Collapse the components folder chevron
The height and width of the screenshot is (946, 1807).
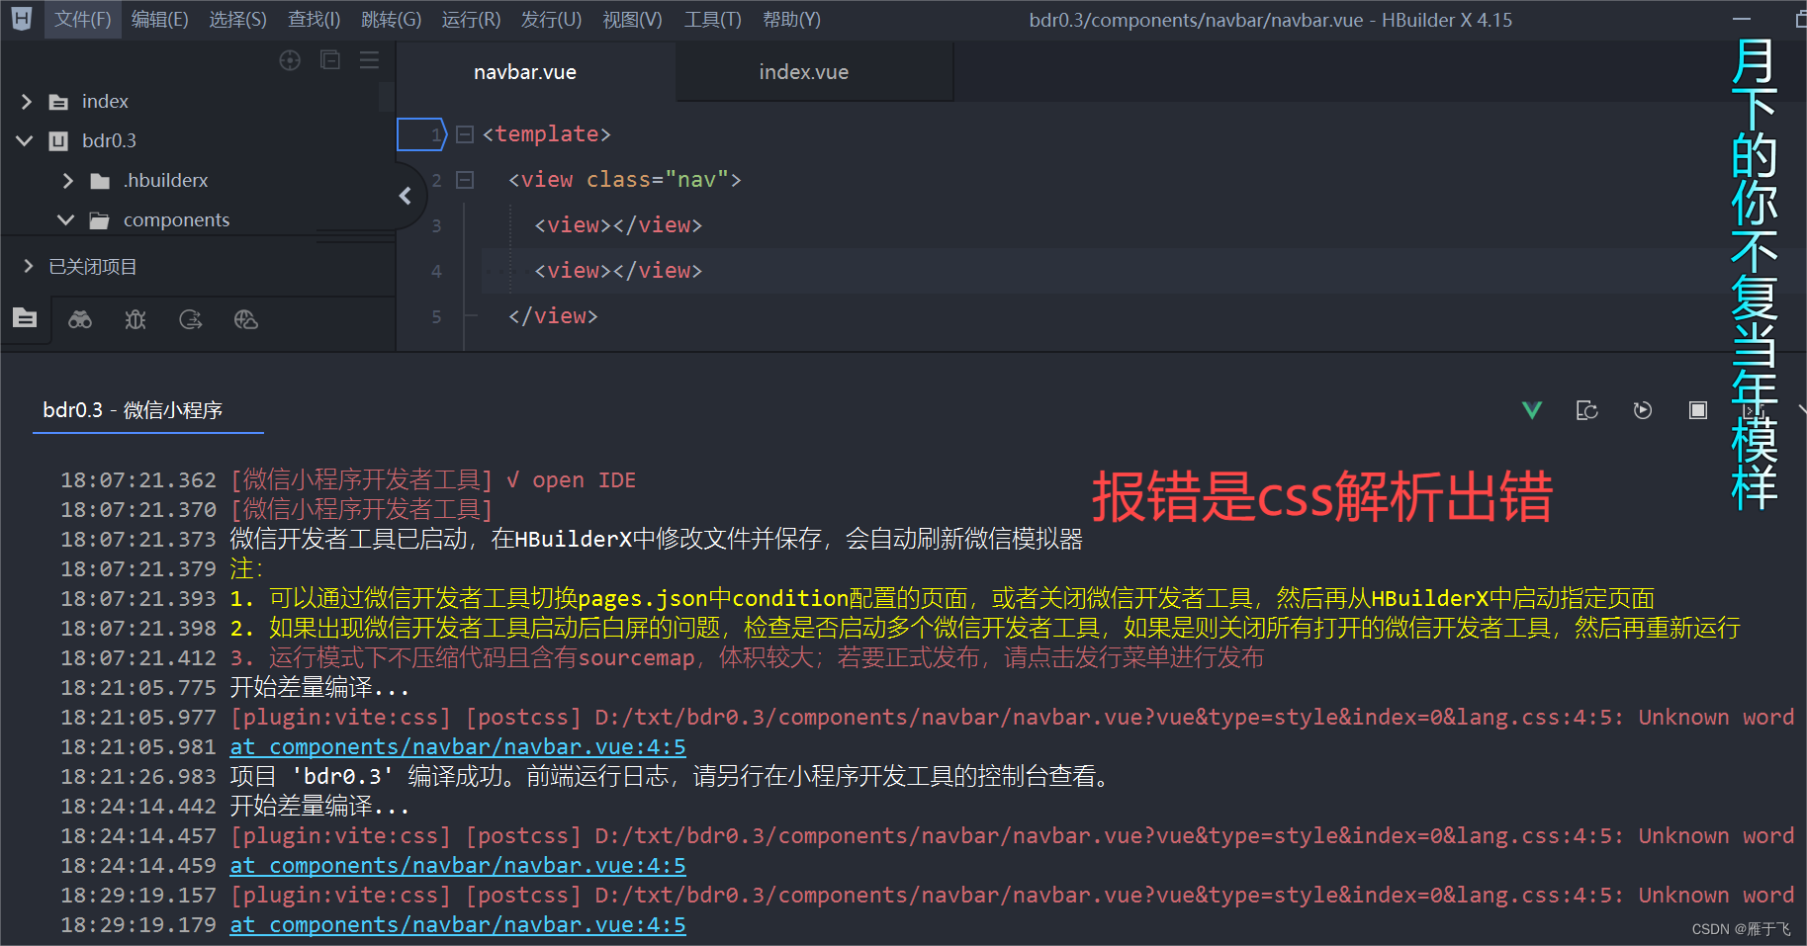point(65,220)
